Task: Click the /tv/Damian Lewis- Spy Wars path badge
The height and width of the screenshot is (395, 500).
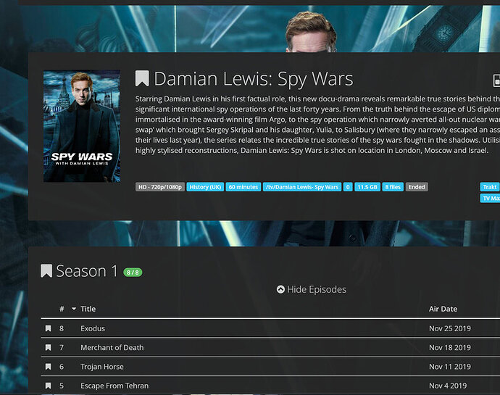Action: [x=302, y=187]
